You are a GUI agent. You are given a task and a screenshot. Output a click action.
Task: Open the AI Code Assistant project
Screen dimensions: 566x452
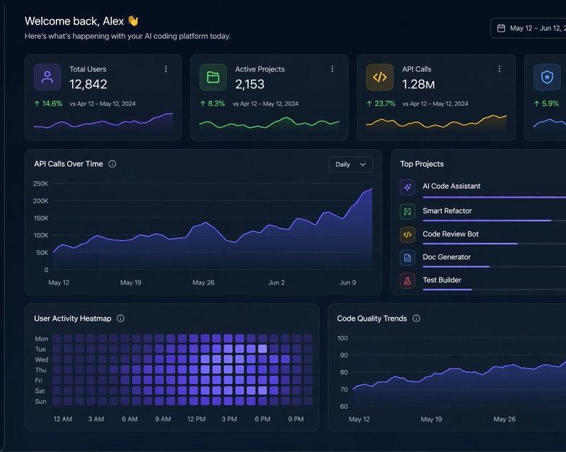point(451,186)
